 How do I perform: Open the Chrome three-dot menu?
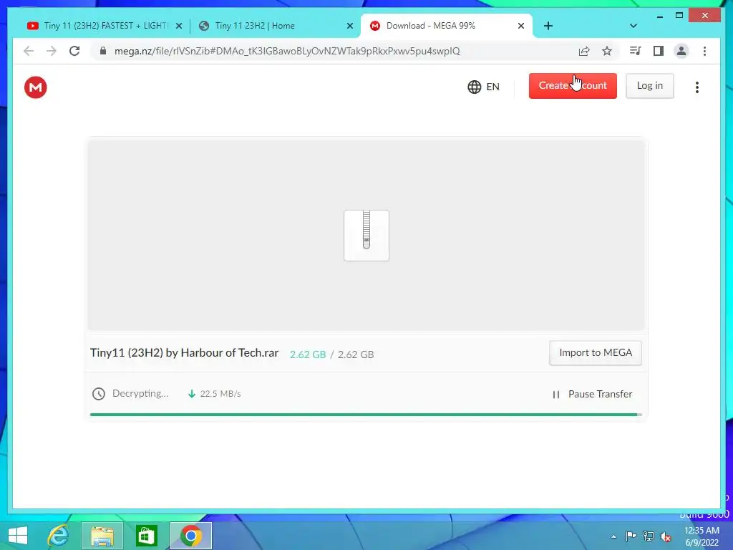(704, 51)
